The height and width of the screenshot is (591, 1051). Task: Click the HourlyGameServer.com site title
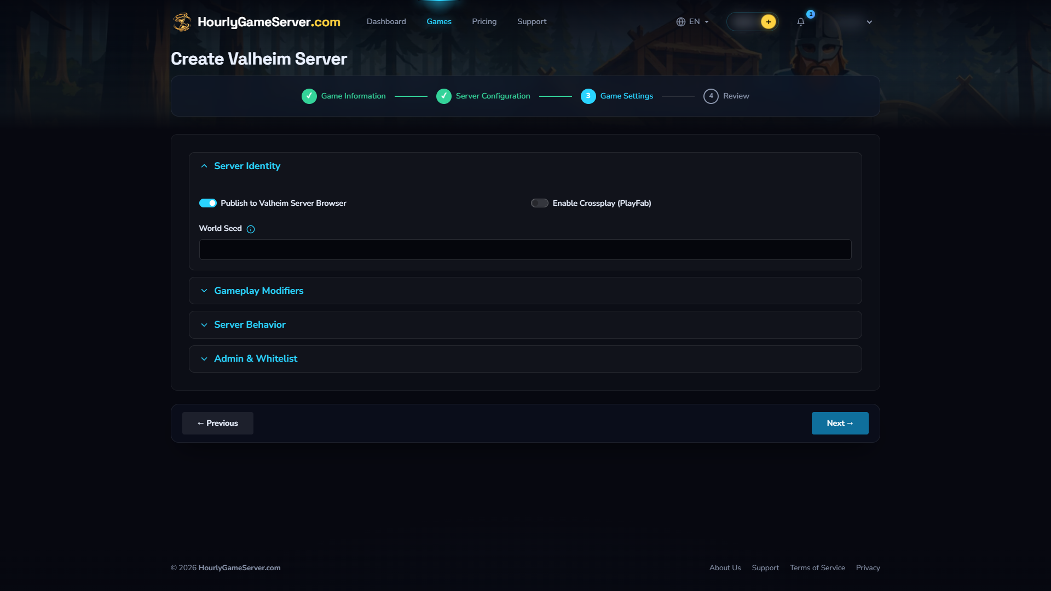tap(269, 22)
